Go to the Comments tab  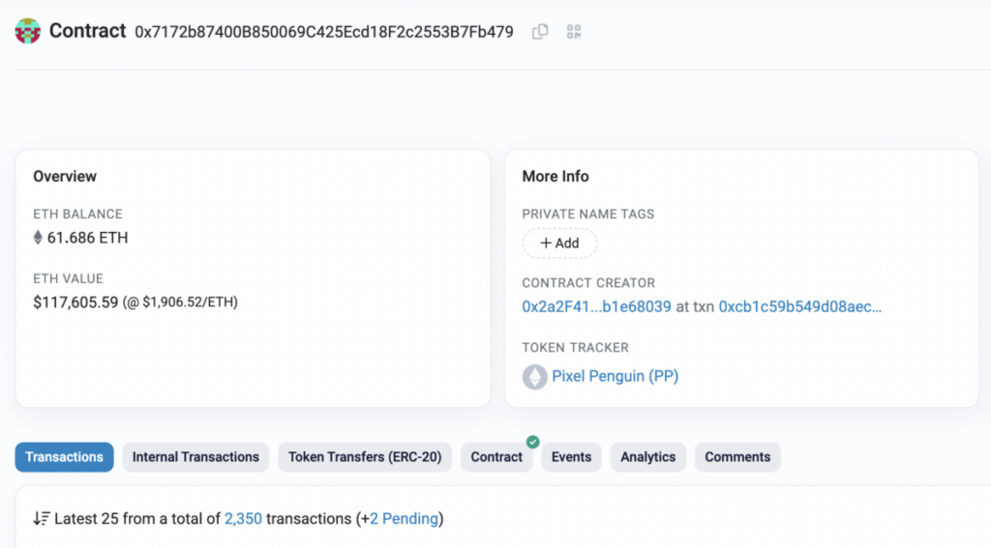coord(737,457)
